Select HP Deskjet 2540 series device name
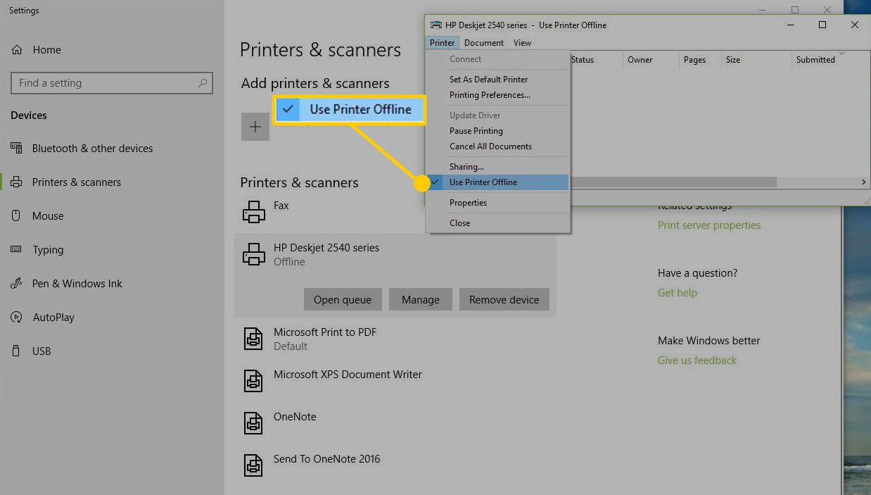The height and width of the screenshot is (495, 871). [326, 248]
